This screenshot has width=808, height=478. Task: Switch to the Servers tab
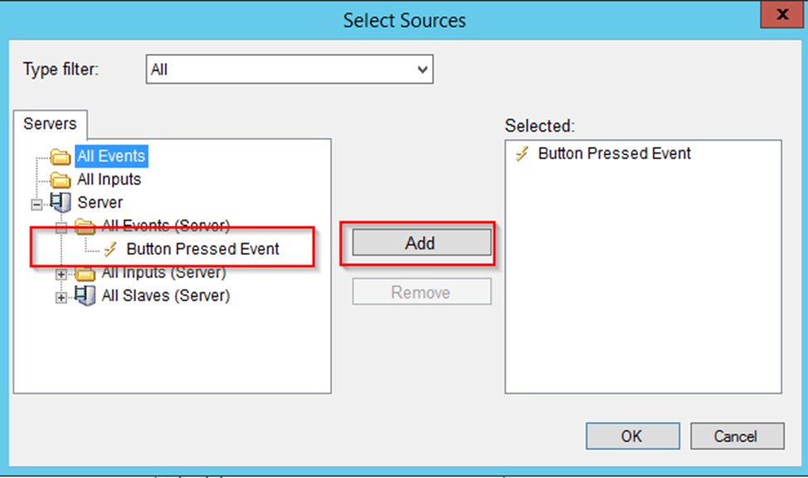tap(50, 124)
